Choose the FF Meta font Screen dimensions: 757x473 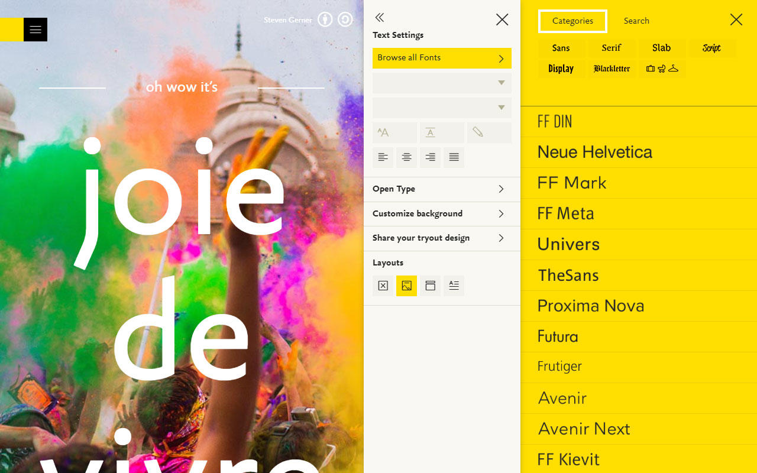(639, 214)
